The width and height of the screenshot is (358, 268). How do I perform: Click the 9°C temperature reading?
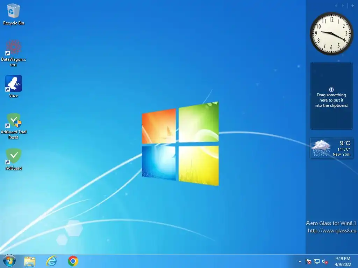click(345, 143)
